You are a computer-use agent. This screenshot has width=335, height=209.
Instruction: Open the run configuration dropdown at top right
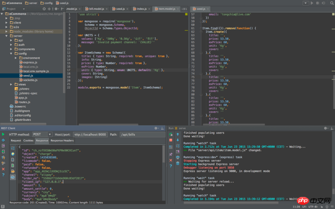point(306,3)
